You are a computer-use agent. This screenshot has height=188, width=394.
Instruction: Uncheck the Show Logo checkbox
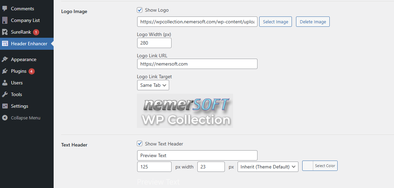[x=140, y=10]
